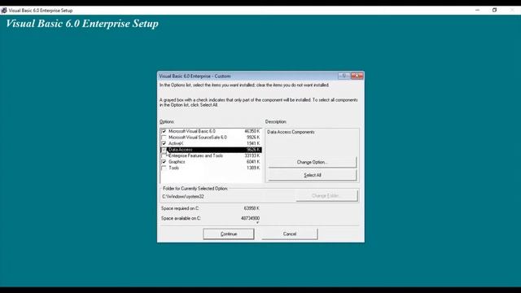The width and height of the screenshot is (521, 293).
Task: Toggle the ActiveX option checkbox
Action: coord(164,143)
